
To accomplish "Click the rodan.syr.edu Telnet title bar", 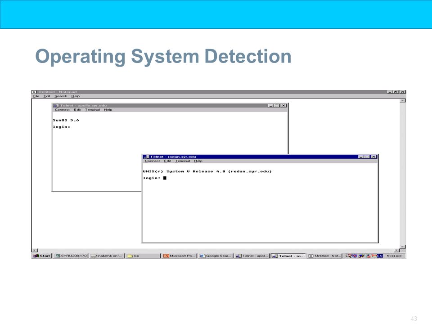I will [260, 157].
